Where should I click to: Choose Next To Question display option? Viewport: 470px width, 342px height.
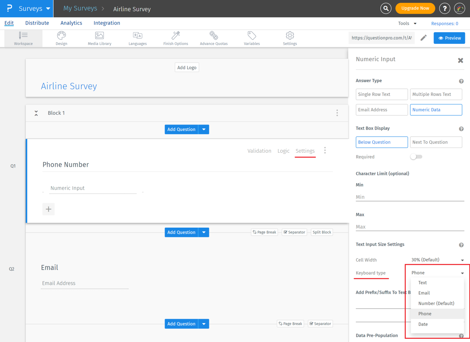[x=436, y=142]
